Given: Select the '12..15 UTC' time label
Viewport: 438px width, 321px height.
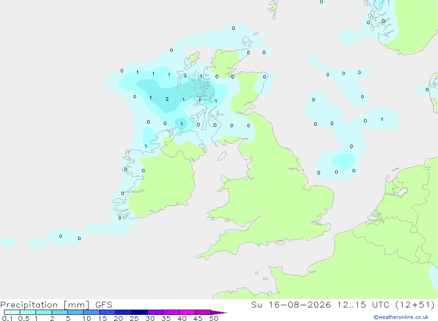Looking at the screenshot, I should pyautogui.click(x=363, y=305).
